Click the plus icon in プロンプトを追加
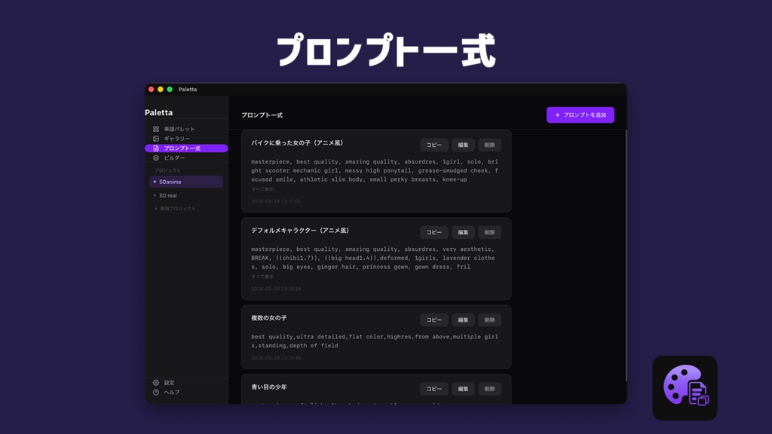 click(x=557, y=115)
